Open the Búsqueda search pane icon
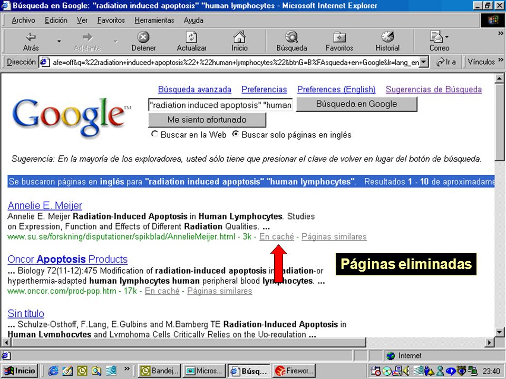This screenshot has width=506, height=379. click(x=291, y=37)
